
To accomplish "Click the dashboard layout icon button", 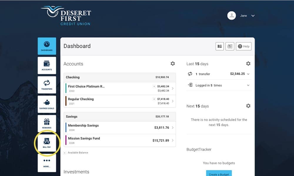I will pyautogui.click(x=220, y=46).
